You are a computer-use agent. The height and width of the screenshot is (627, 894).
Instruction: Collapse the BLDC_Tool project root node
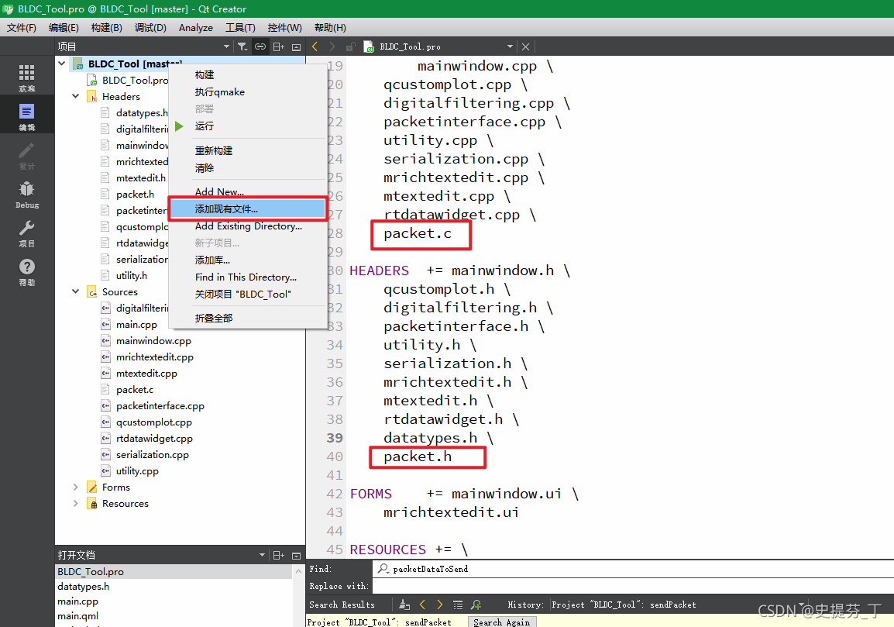tap(61, 64)
